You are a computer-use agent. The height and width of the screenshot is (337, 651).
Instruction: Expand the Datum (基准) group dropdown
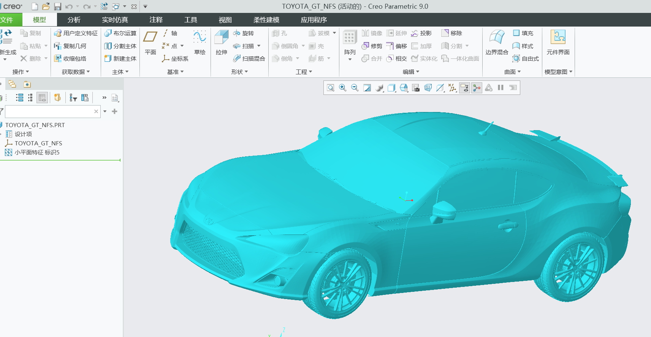tap(176, 72)
